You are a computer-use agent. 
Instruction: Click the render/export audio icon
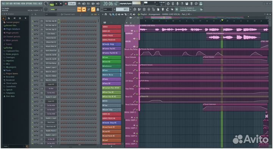(x=191, y=4)
